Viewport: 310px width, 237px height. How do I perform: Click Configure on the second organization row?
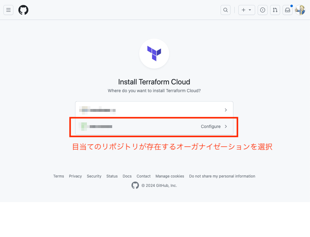click(x=211, y=126)
